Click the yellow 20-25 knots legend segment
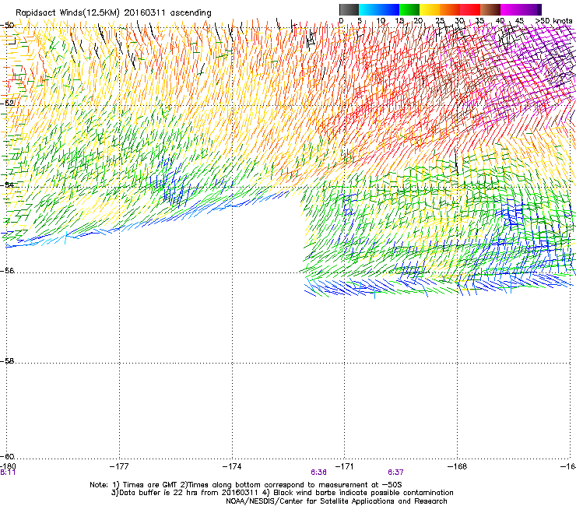This screenshot has width=576, height=506. pyautogui.click(x=430, y=9)
